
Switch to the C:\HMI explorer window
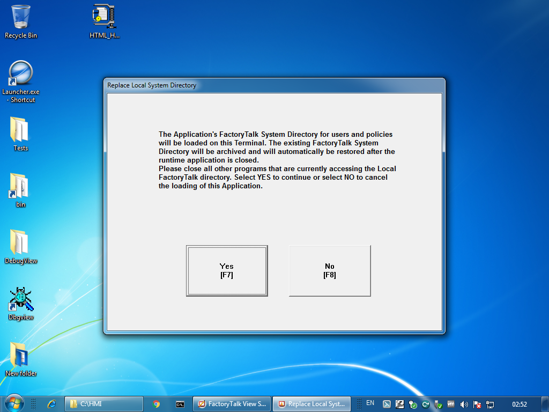click(x=104, y=404)
